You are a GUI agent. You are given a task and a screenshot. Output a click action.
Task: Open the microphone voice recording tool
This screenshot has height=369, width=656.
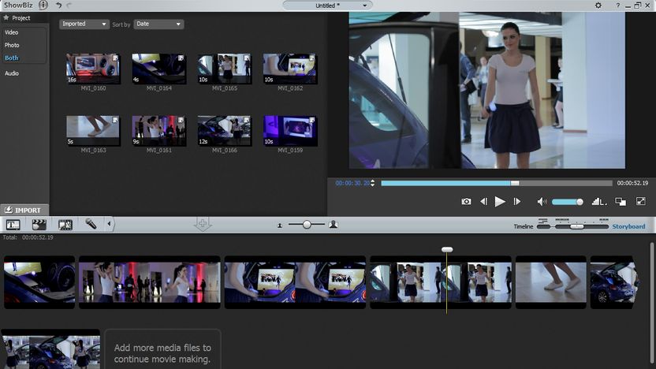[91, 224]
